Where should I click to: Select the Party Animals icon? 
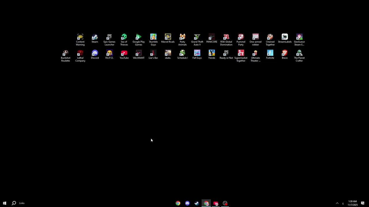[182, 40]
